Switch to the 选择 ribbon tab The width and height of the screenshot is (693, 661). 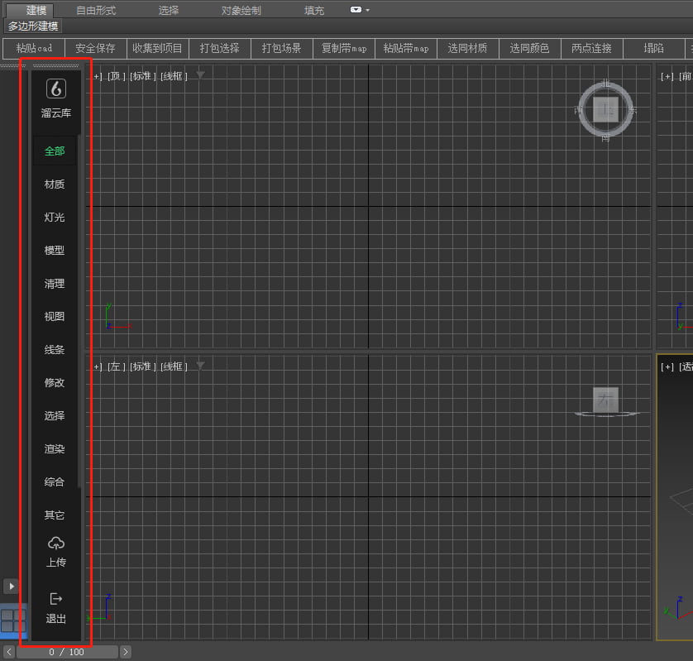(169, 10)
